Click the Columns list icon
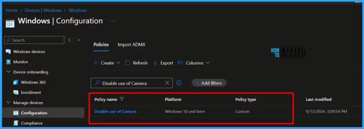 click(181, 63)
